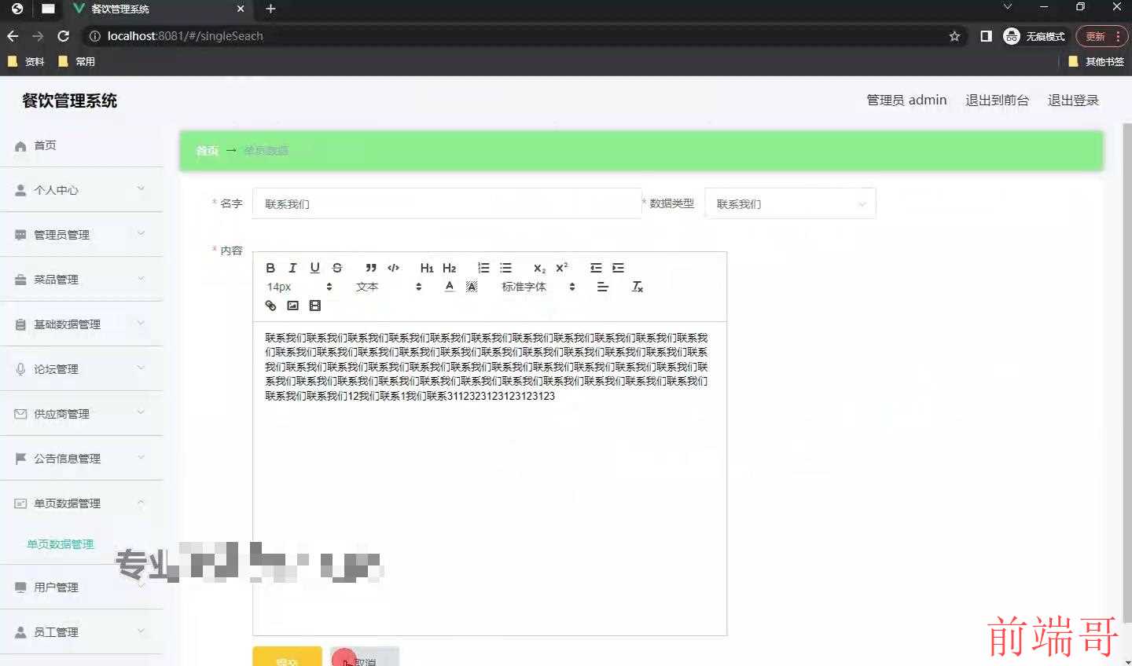This screenshot has width=1132, height=666.
Task: Collapse 单页数据管理 sidebar menu
Action: coord(82,503)
